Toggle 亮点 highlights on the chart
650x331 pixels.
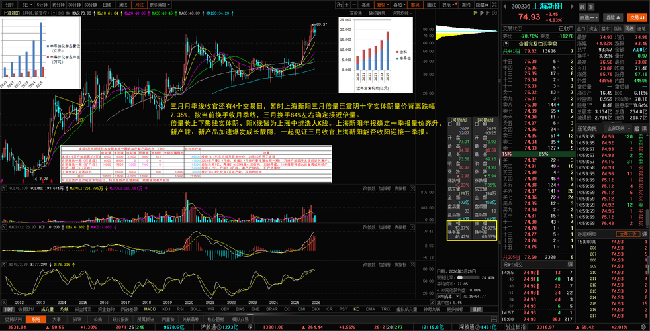pyautogui.click(x=365, y=5)
